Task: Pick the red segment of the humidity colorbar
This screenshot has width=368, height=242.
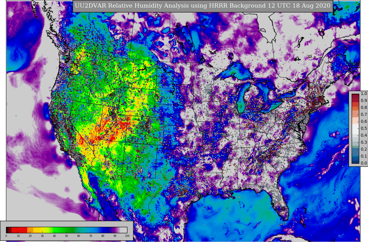Action: [19, 230]
